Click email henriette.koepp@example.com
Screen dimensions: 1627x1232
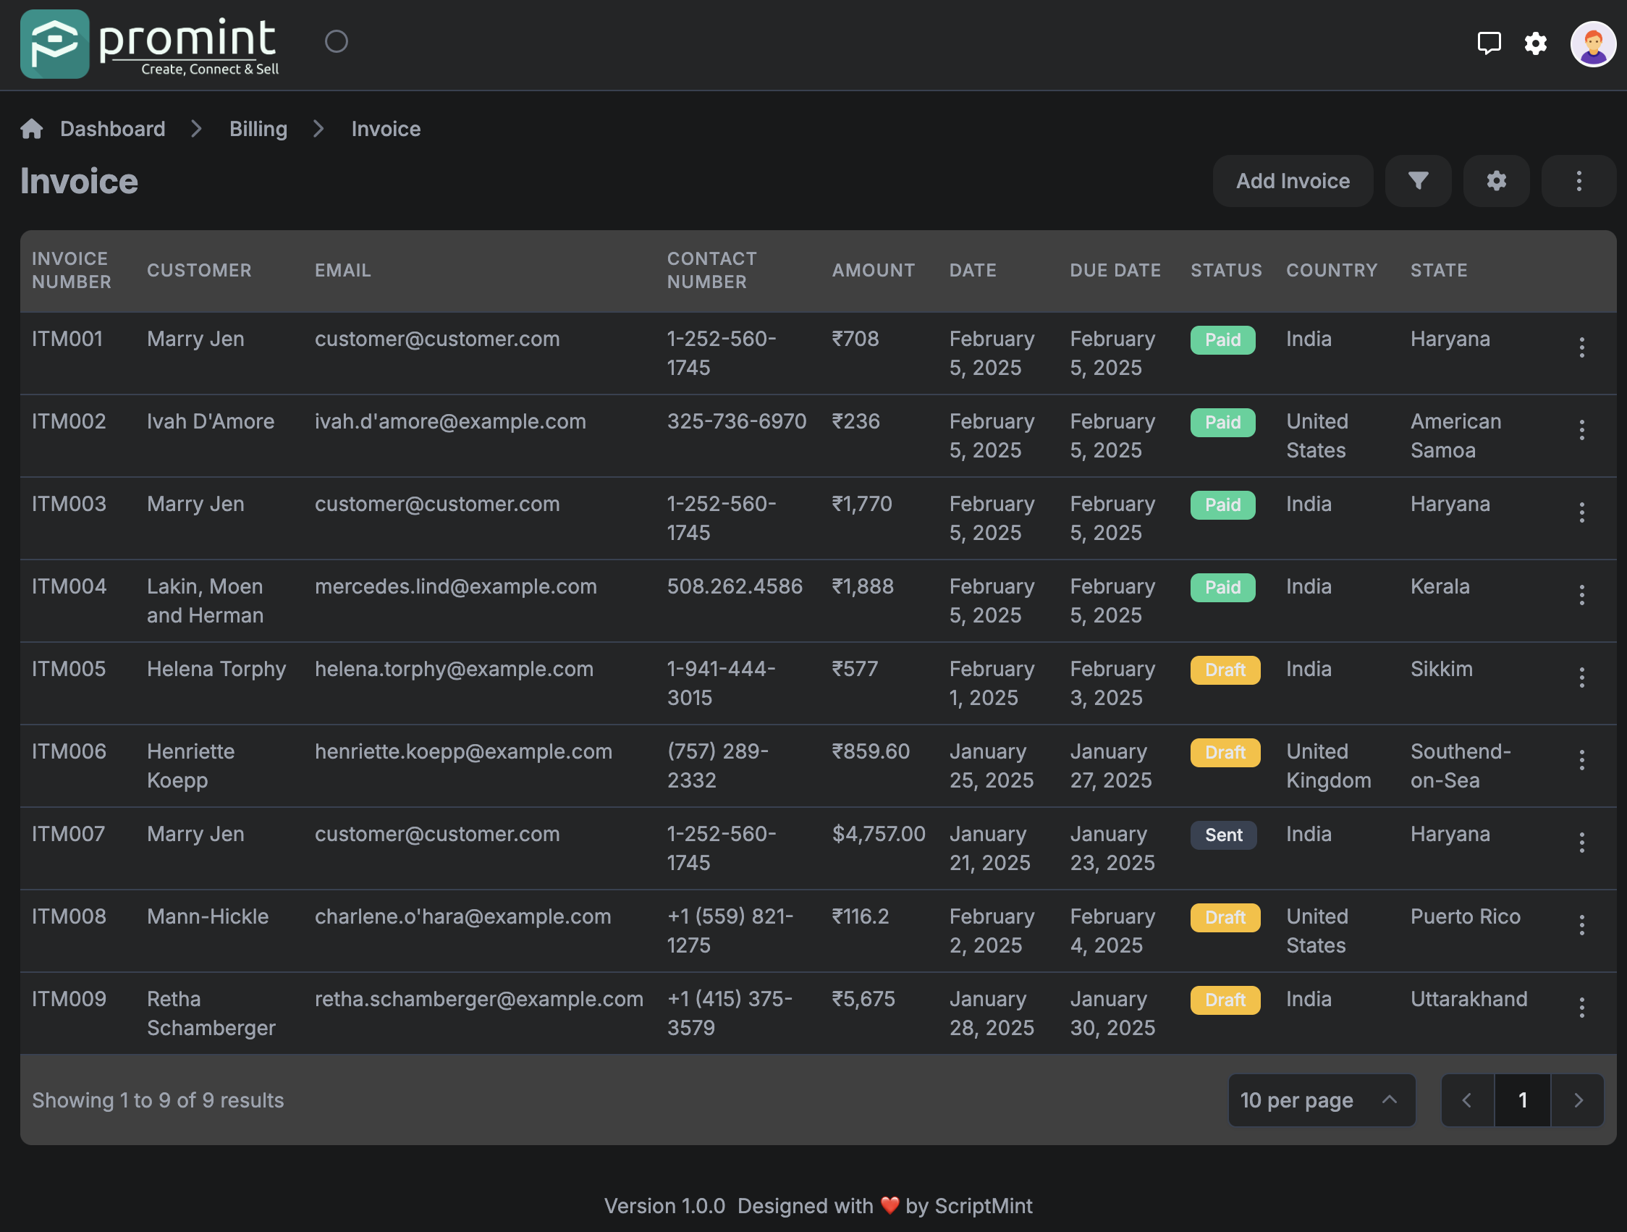click(x=463, y=751)
